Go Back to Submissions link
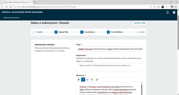The height and width of the screenshot is (95, 179). (x=11, y=18)
